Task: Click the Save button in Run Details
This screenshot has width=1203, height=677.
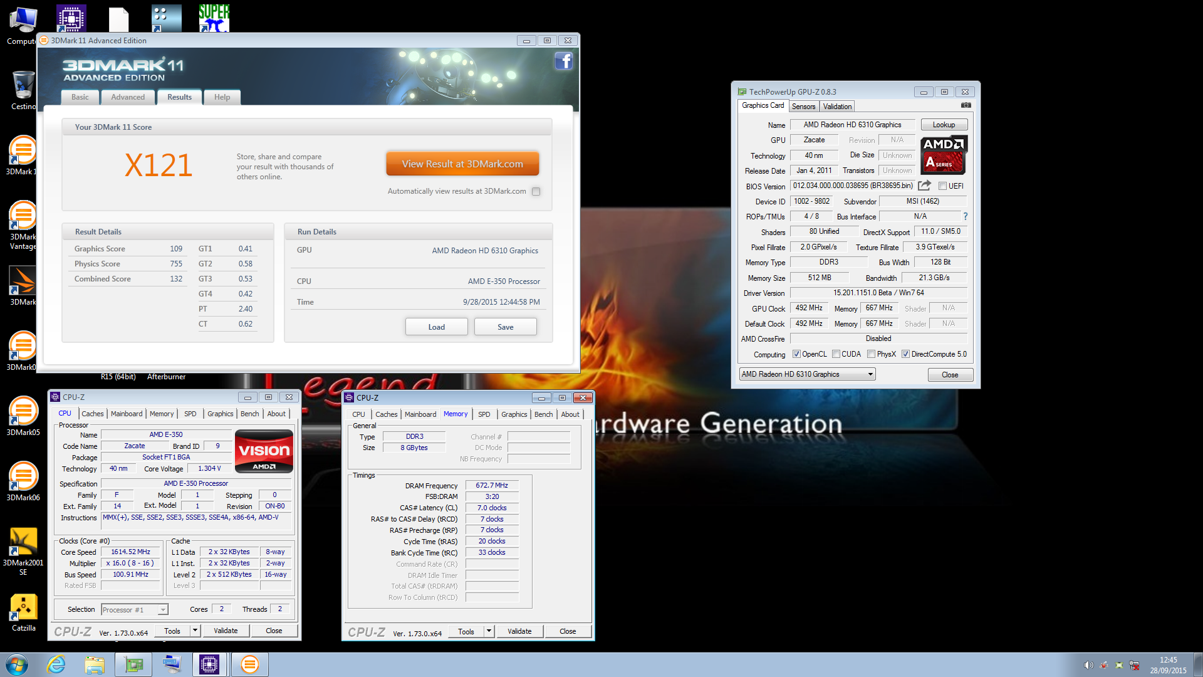Action: (506, 327)
